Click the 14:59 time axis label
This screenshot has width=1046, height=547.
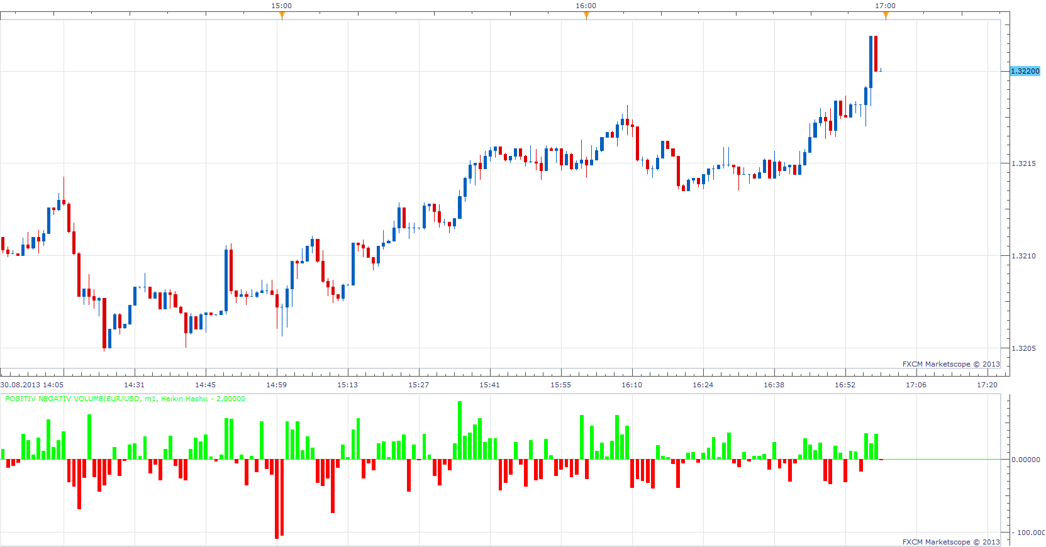[276, 385]
